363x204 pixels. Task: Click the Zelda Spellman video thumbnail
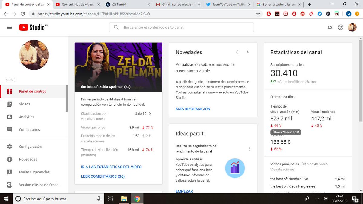[119, 67]
